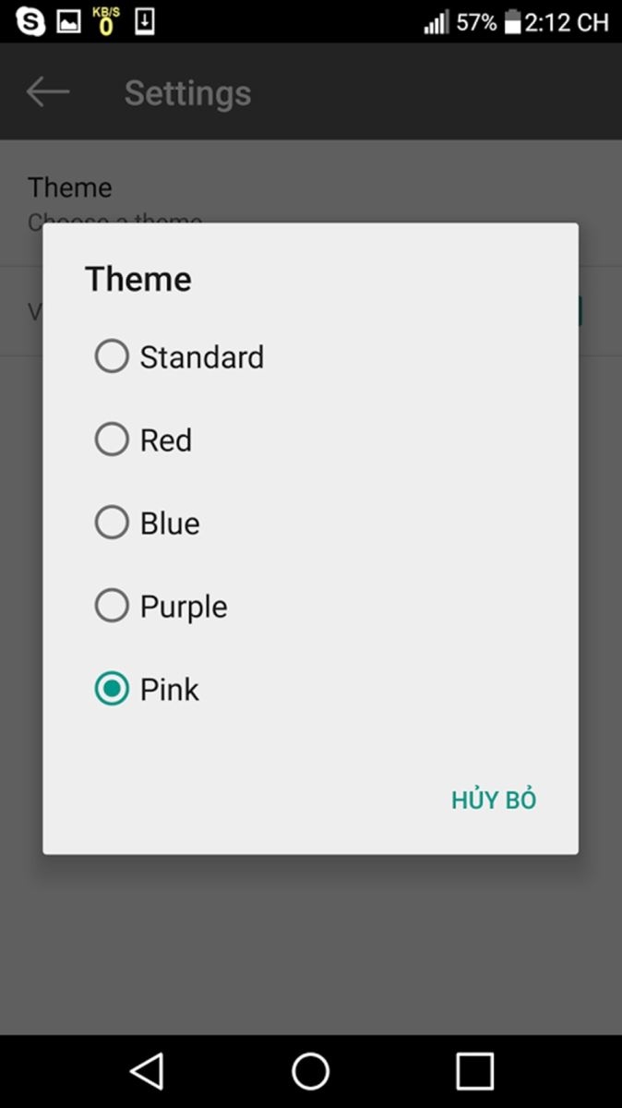This screenshot has height=1108, width=622.
Task: Select the Standard theme radio button
Action: point(112,356)
